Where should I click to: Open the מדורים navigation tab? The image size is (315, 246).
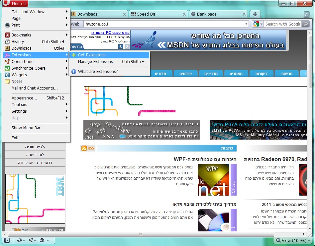coord(160,74)
